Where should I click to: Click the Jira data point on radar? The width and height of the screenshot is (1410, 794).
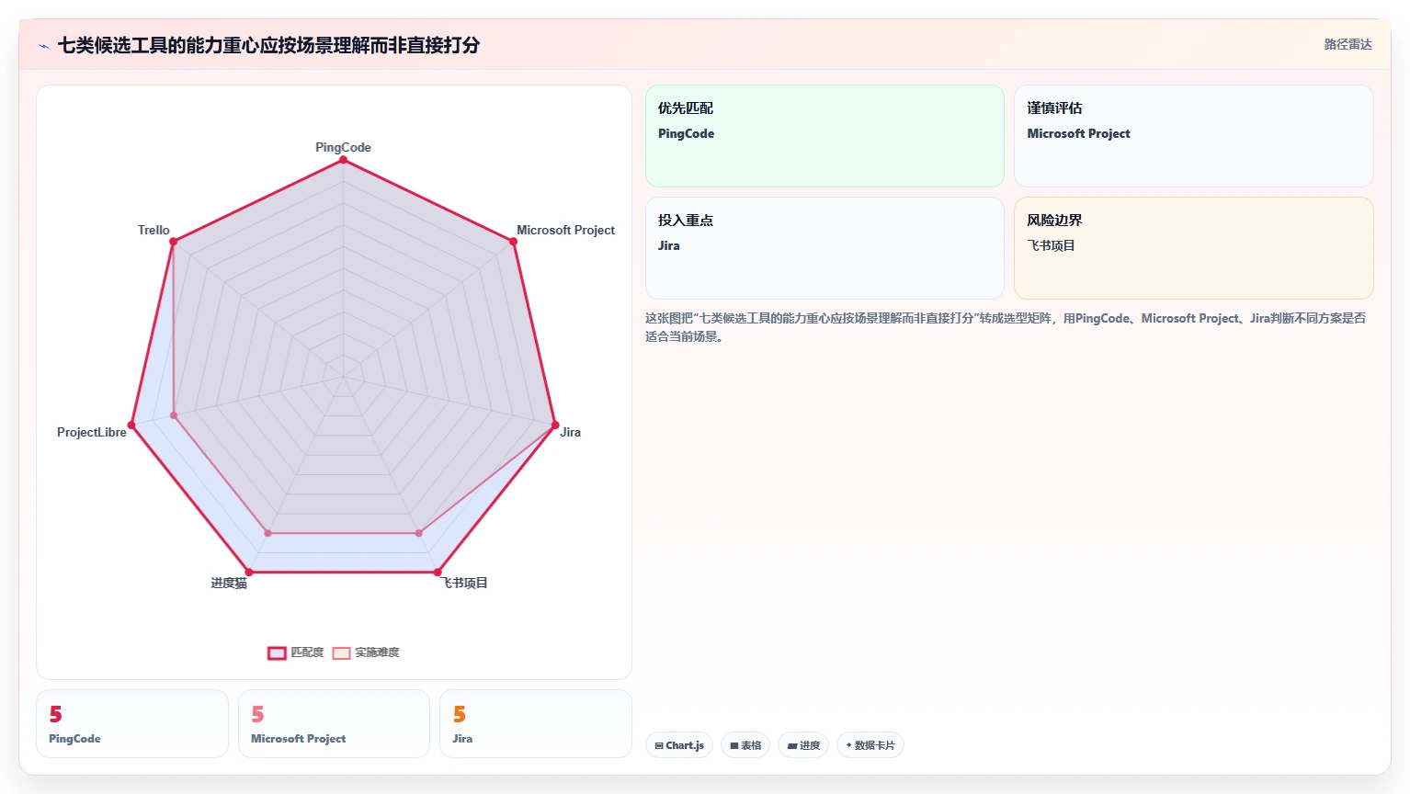coord(555,425)
